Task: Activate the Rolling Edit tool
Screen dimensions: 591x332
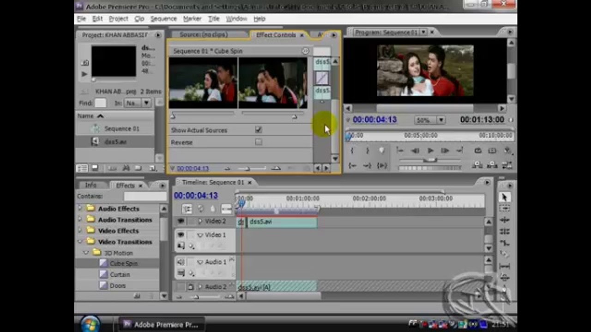Action: (504, 231)
